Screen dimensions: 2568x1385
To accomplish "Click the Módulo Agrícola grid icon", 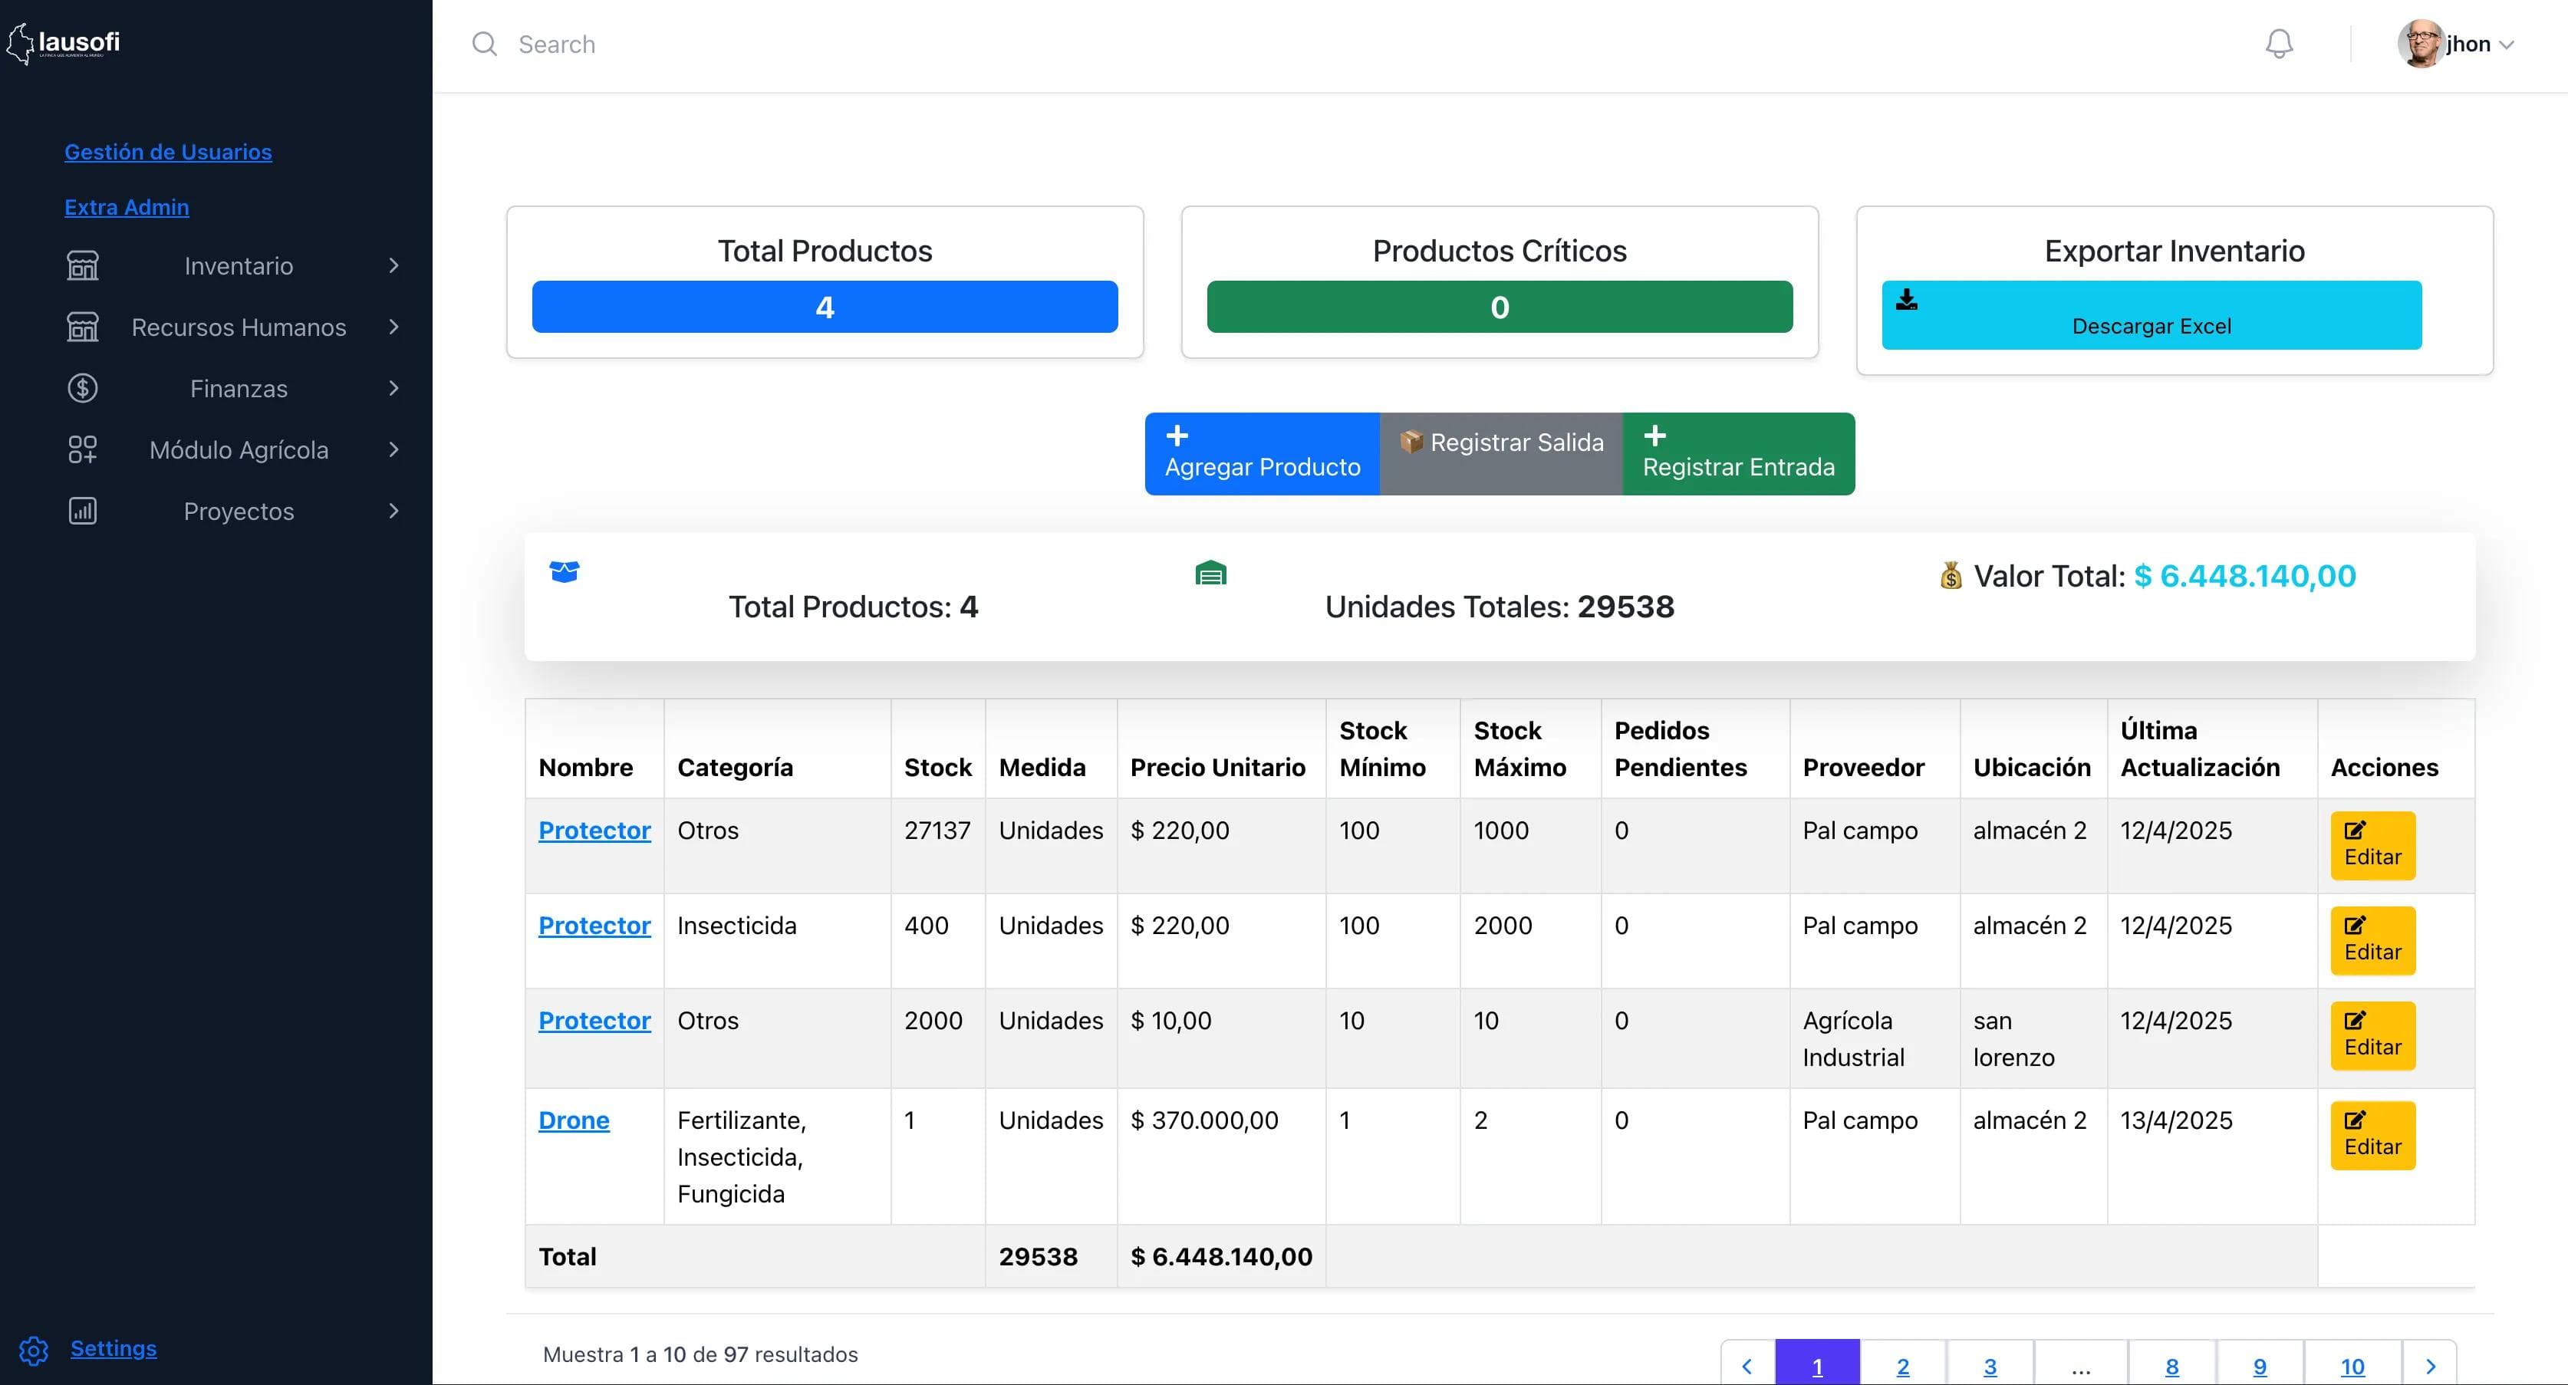I will 82,449.
